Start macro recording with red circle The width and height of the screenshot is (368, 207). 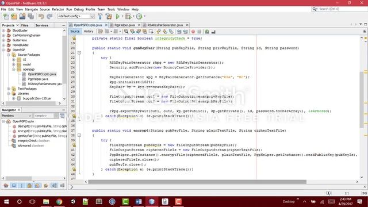[x=193, y=32]
